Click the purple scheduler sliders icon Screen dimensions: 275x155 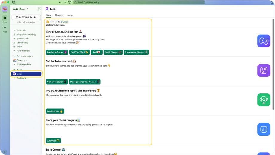click(x=264, y=70)
